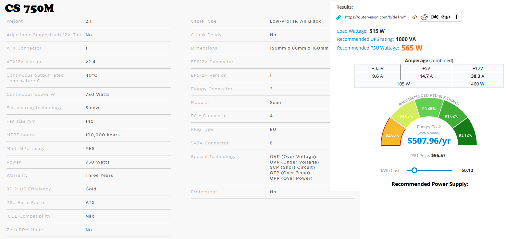Click the 105 W combined power cell
The image size is (506, 239).
coord(403,84)
